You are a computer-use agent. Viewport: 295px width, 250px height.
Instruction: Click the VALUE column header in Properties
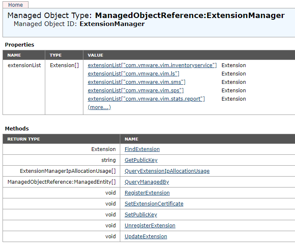coord(96,55)
